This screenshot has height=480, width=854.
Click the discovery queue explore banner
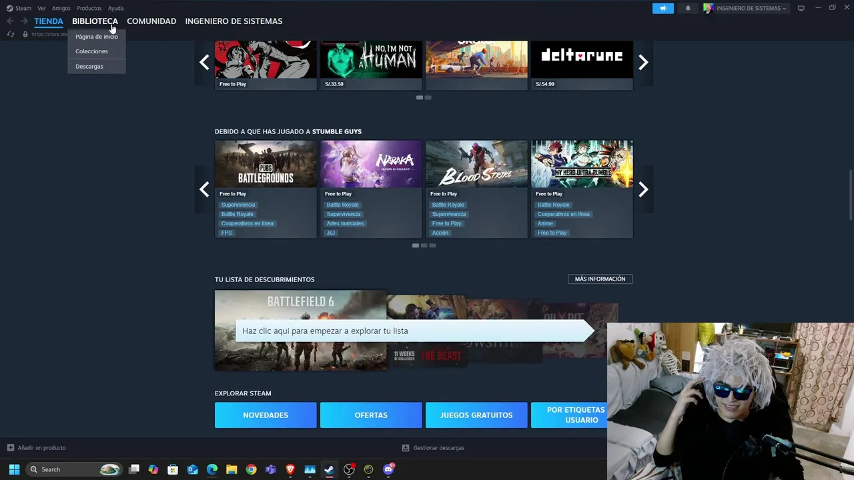click(x=414, y=331)
